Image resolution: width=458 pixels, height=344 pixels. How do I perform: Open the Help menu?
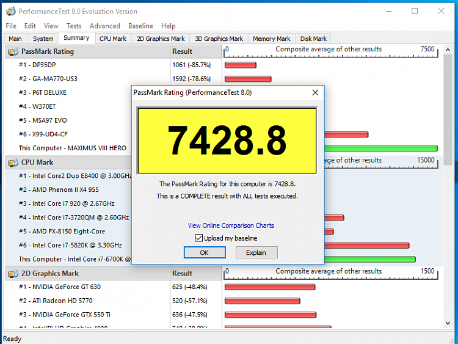[168, 26]
